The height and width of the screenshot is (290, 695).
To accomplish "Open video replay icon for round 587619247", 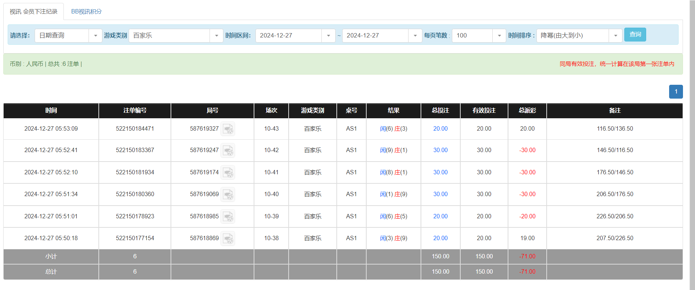I will pyautogui.click(x=228, y=150).
